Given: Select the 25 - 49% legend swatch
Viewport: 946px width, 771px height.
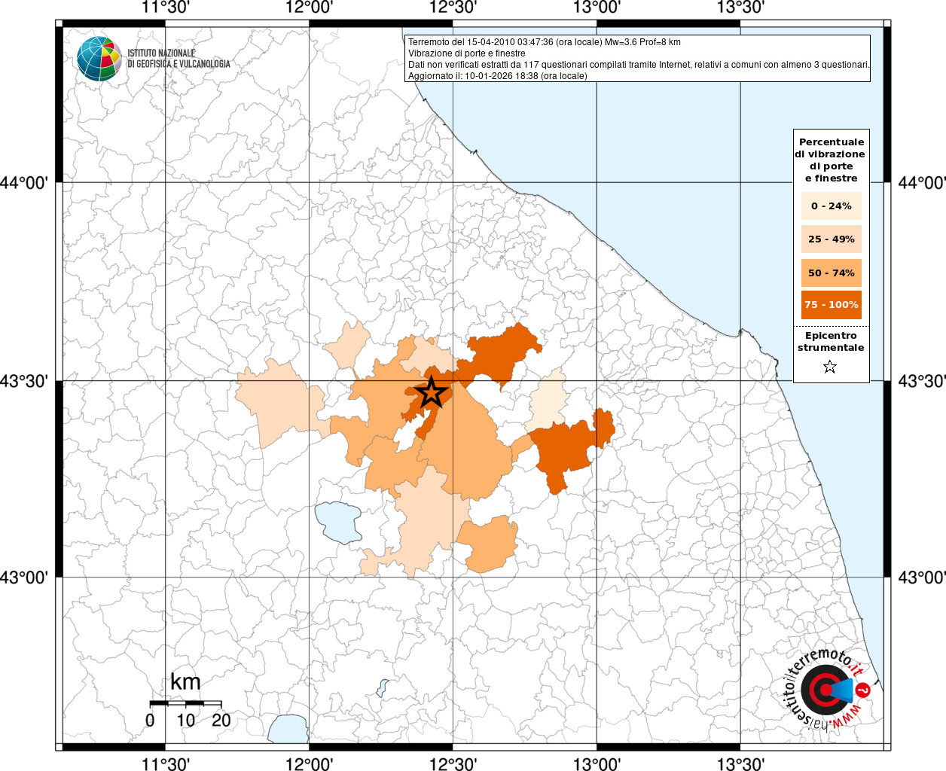Looking at the screenshot, I should pos(831,239).
